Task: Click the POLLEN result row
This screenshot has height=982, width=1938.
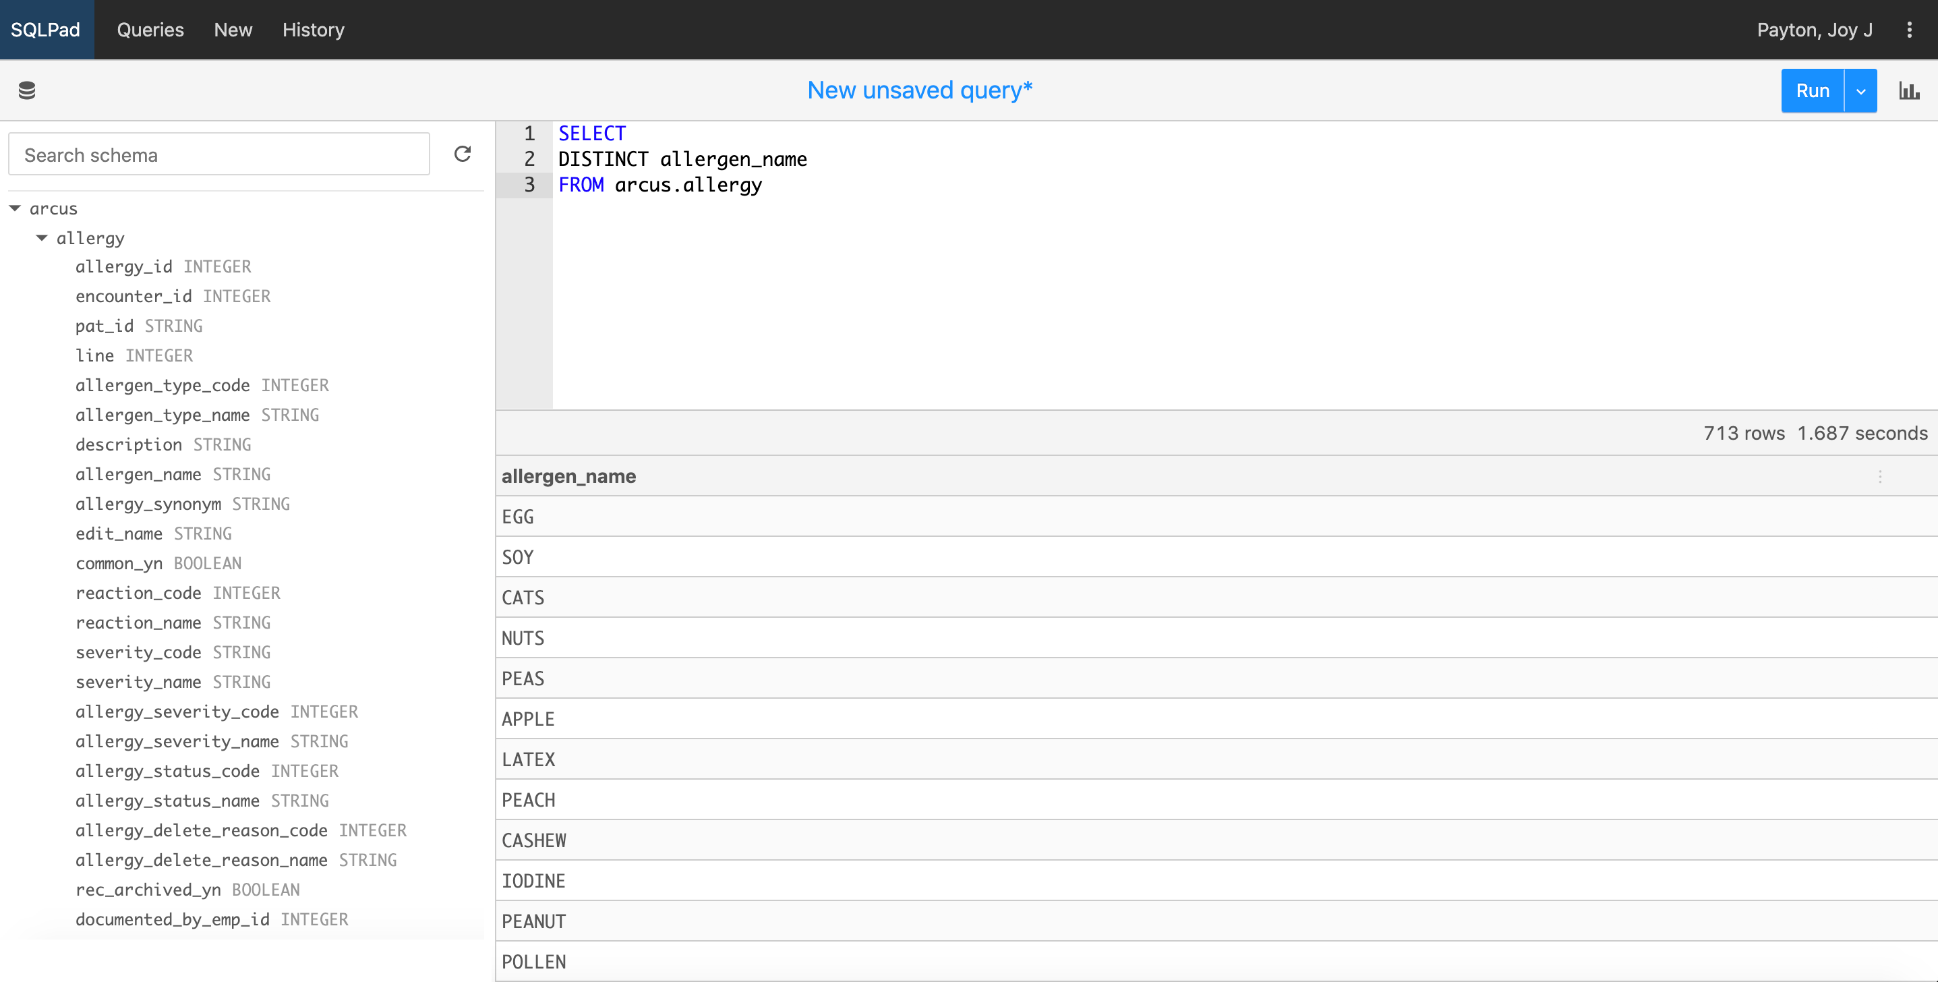Action: click(x=1216, y=962)
